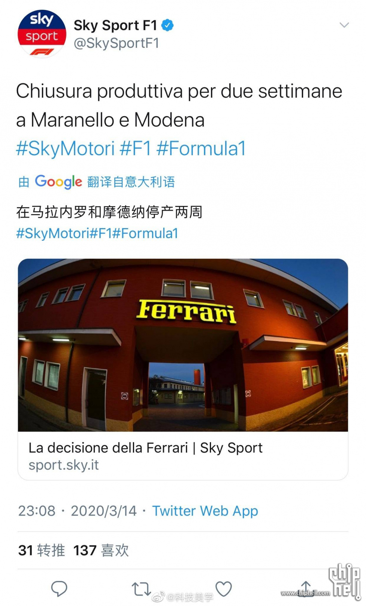Tap the share upload icon
This screenshot has width=366, height=606.
306,588
